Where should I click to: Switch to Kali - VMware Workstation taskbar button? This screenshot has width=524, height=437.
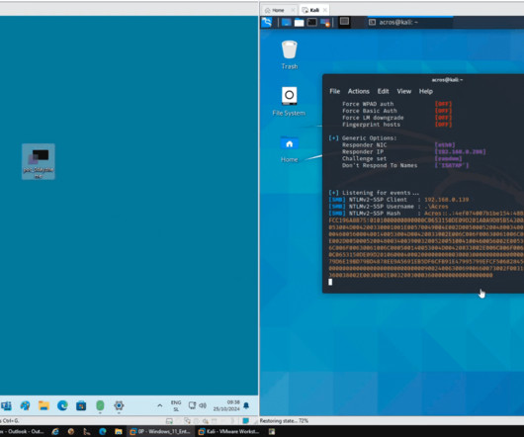[228, 431]
